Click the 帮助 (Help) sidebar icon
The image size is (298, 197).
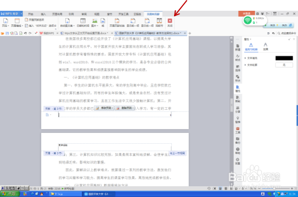238,151
